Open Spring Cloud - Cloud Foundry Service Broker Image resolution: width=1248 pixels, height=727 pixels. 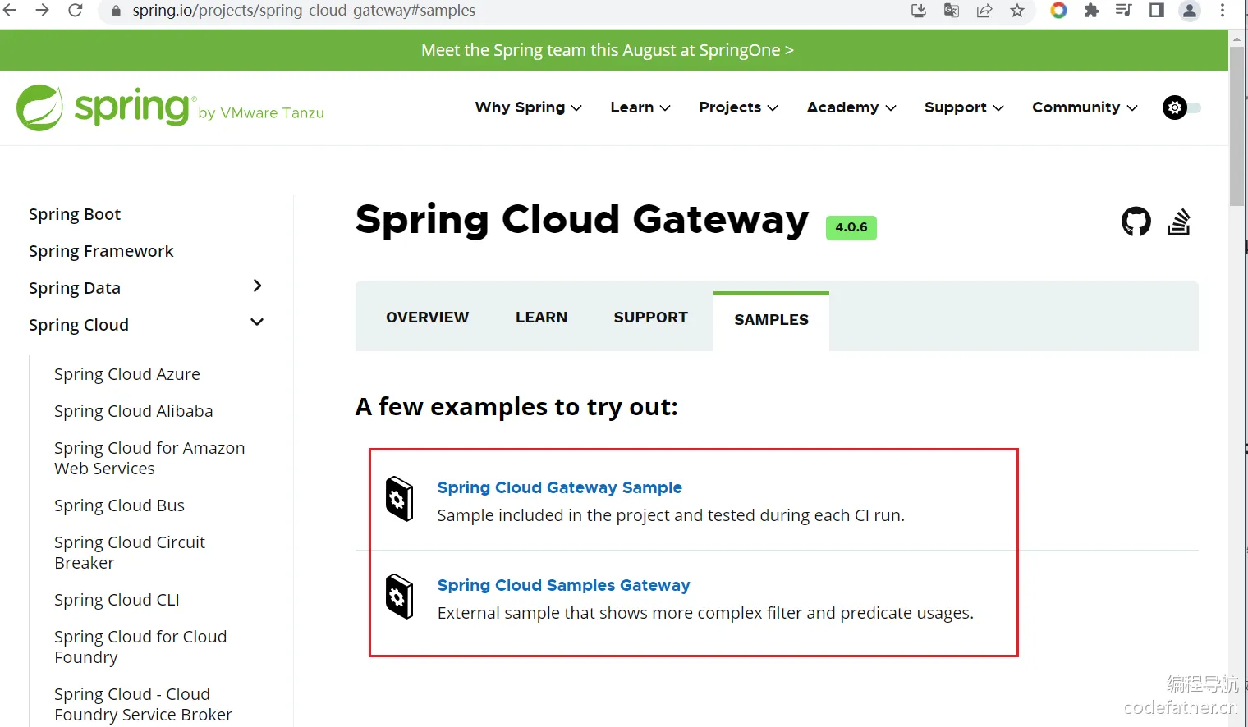(x=143, y=705)
